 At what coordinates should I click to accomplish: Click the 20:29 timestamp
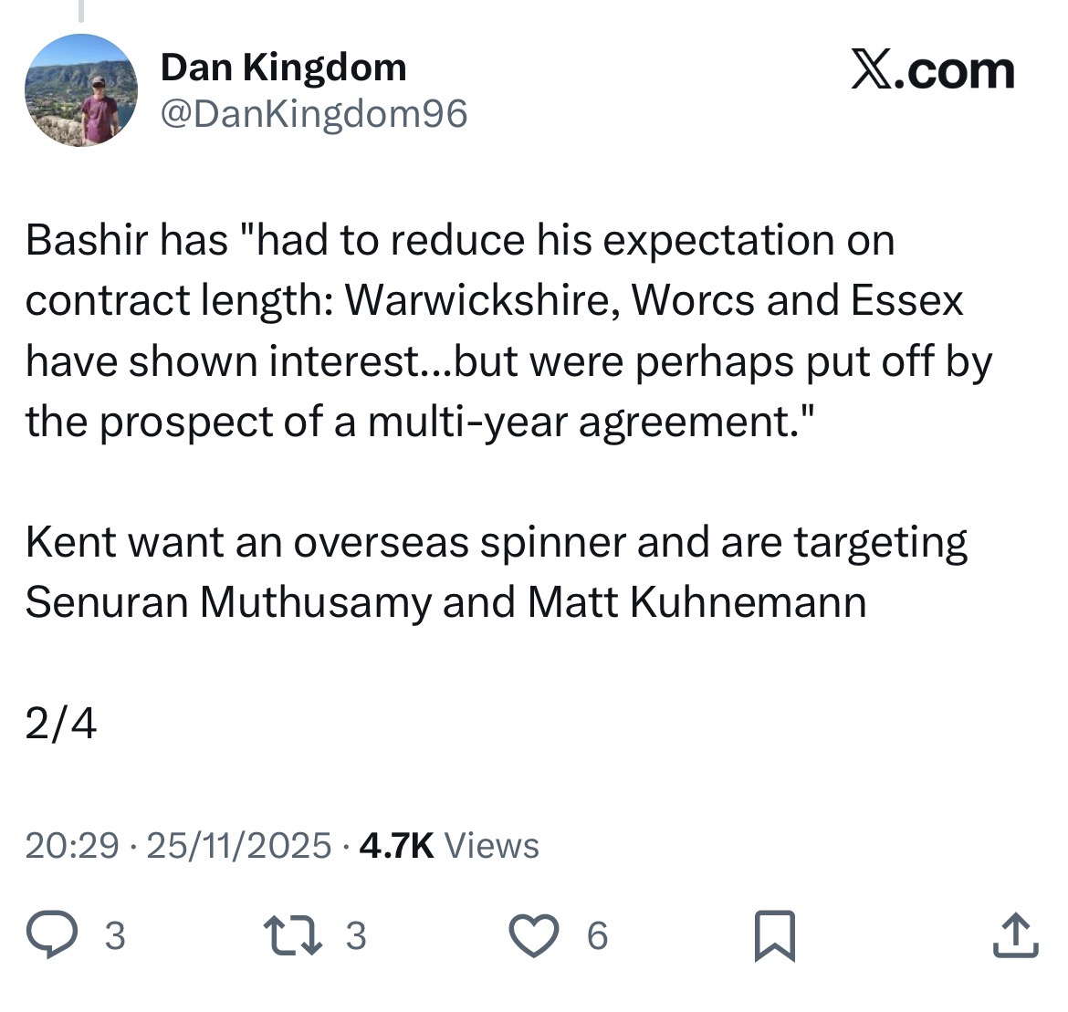pyautogui.click(x=71, y=846)
